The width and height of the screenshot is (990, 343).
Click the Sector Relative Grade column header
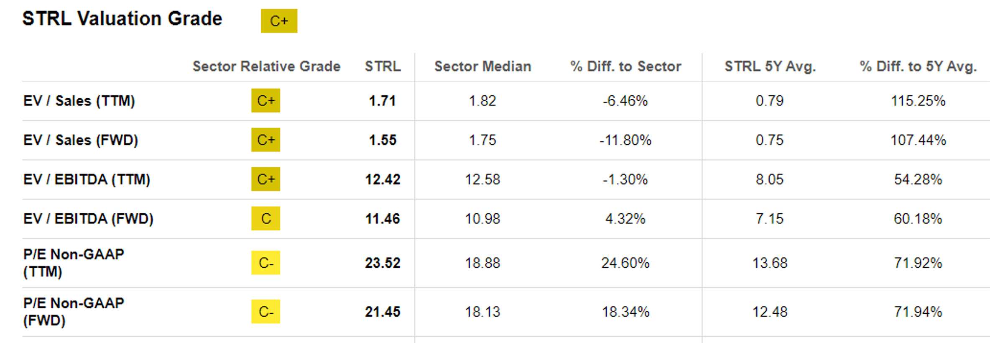(266, 66)
